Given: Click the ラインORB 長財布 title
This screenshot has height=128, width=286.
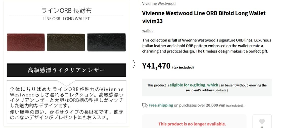Looking at the screenshot, I should pos(66,11).
